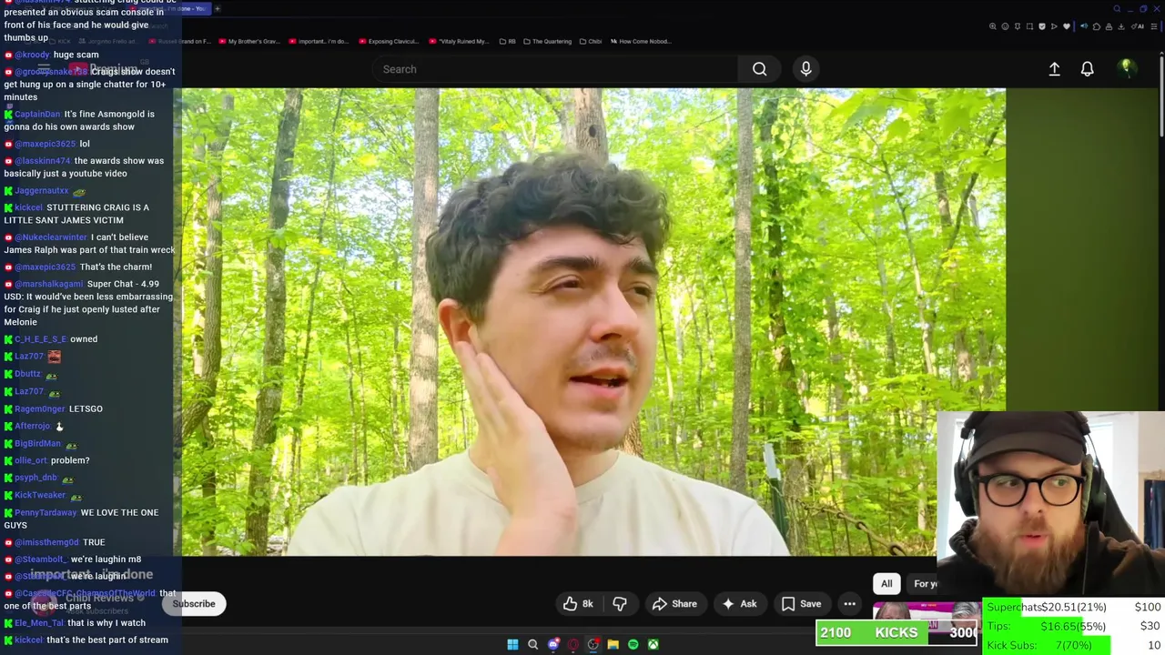Click chat username Ele_Men_Tal
This screenshot has width=1165, height=655.
pos(39,623)
